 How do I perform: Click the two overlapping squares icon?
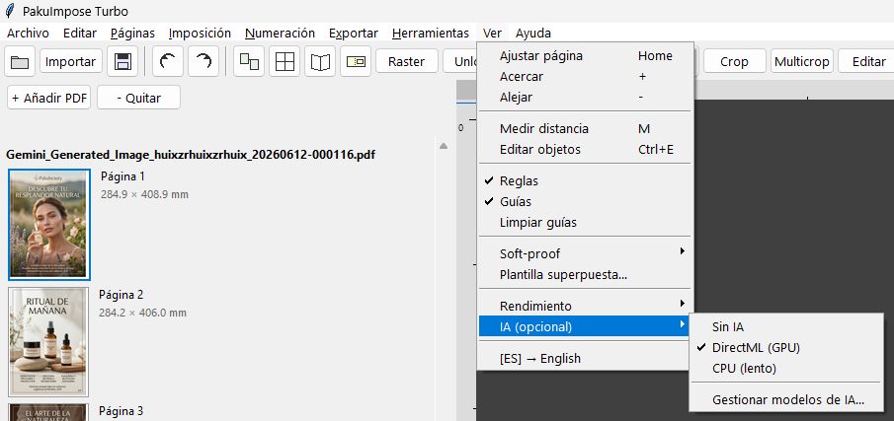[249, 61]
